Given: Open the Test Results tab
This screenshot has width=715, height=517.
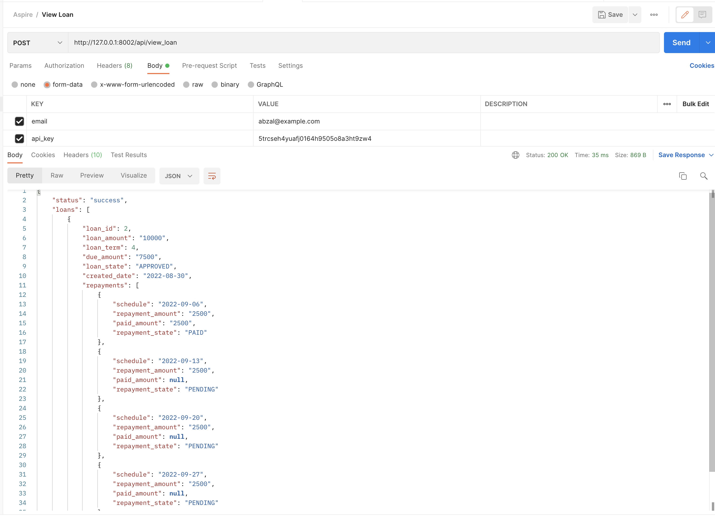Looking at the screenshot, I should (x=129, y=155).
